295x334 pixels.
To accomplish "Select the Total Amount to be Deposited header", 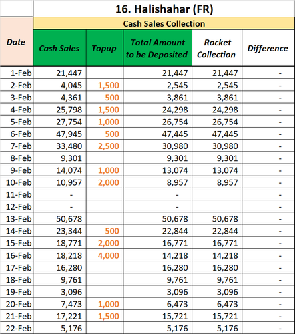I will (x=158, y=48).
